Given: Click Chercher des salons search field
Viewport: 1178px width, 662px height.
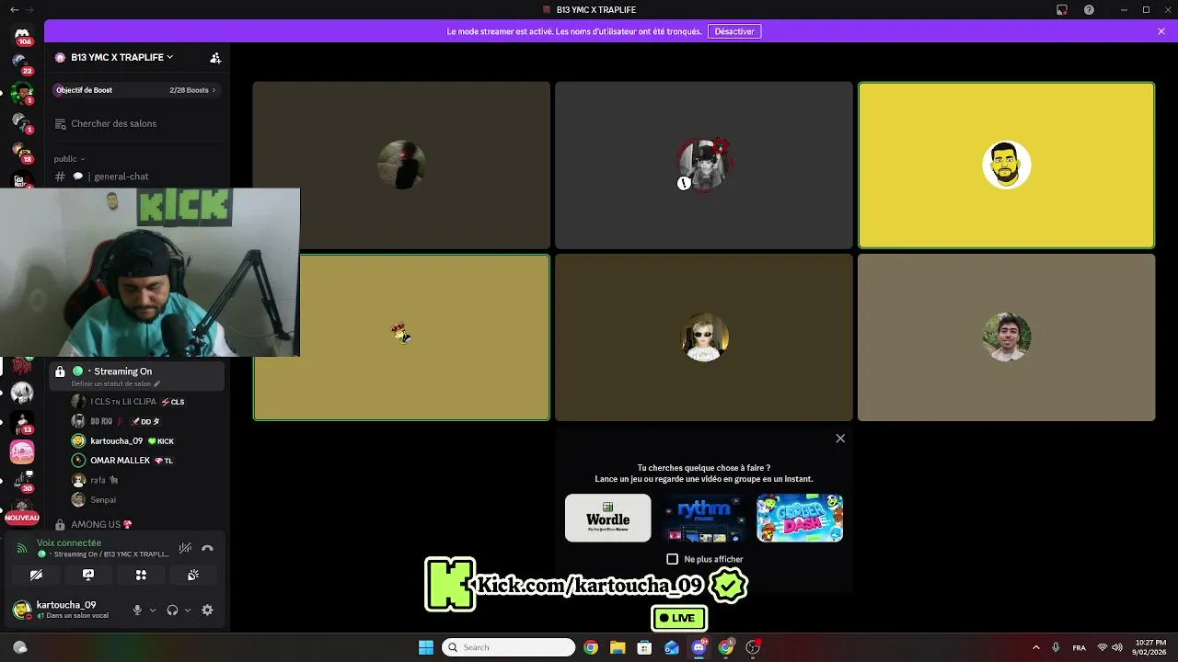Looking at the screenshot, I should point(136,123).
